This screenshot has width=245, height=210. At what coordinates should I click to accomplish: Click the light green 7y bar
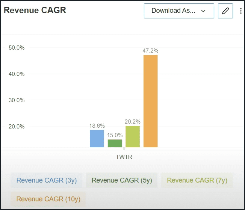pyautogui.click(x=133, y=137)
